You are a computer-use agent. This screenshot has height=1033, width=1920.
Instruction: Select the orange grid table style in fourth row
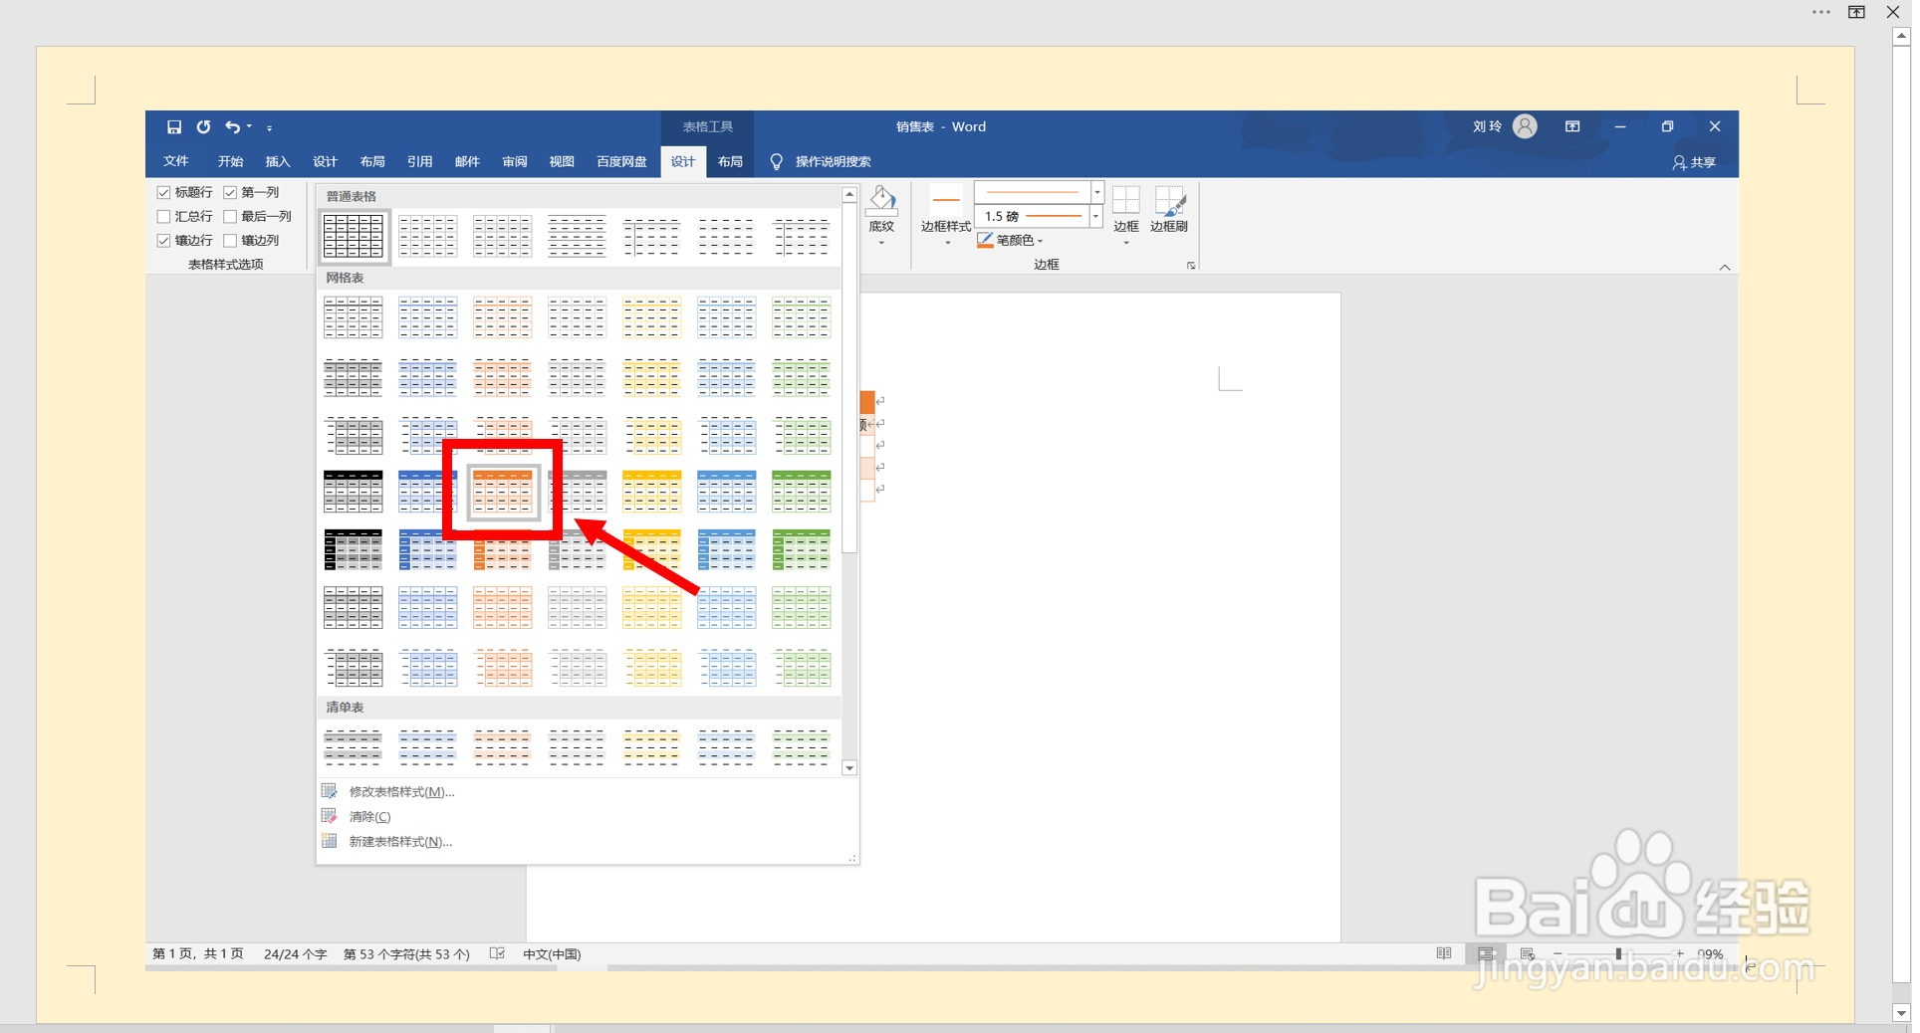pos(503,492)
